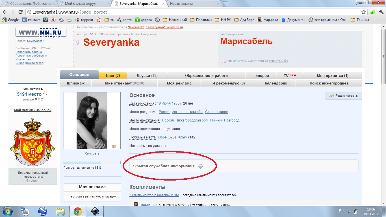Open the 'Адд Ворд' bookmark folder
Screen dimensions: 386x217
(x=244, y=20)
